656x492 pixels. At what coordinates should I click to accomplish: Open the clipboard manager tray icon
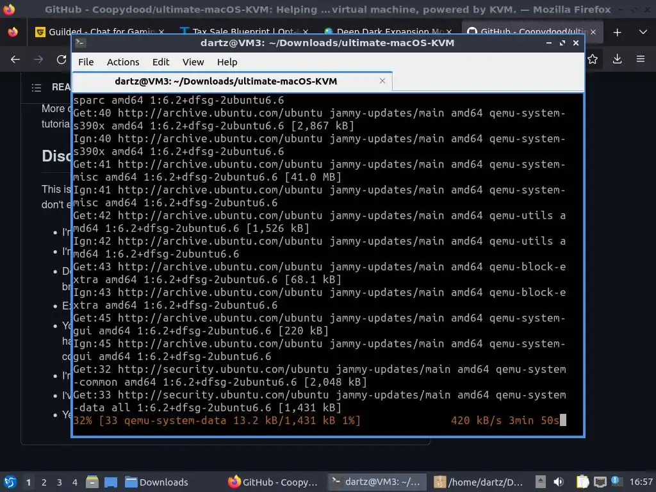coord(582,482)
